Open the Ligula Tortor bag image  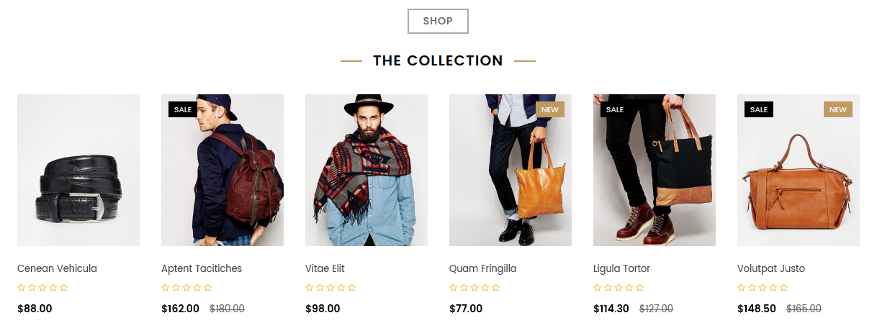[x=655, y=170]
